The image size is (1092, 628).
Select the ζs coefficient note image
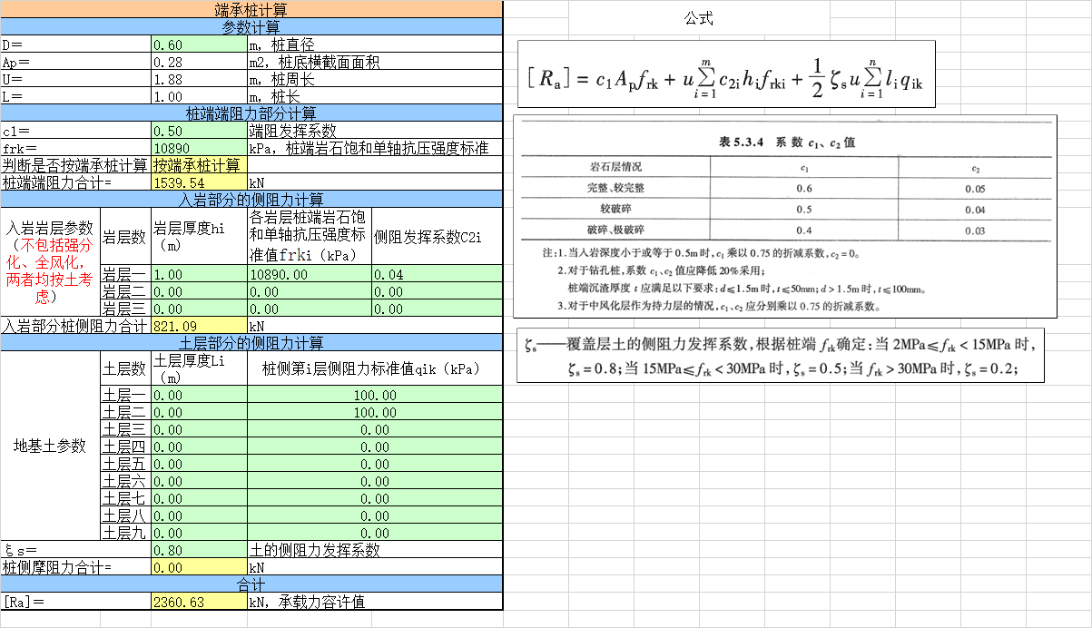pyautogui.click(x=780, y=356)
